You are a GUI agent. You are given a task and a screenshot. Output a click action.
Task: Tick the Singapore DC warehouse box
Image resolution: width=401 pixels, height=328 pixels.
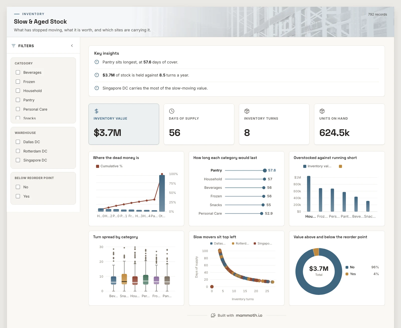pos(18,160)
